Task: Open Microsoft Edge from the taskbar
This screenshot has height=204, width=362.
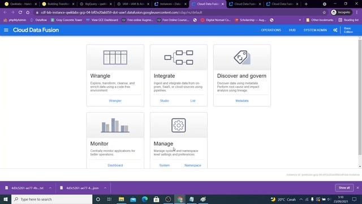Action: [145, 199]
